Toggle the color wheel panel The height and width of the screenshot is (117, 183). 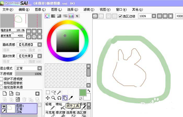tap(47, 16)
